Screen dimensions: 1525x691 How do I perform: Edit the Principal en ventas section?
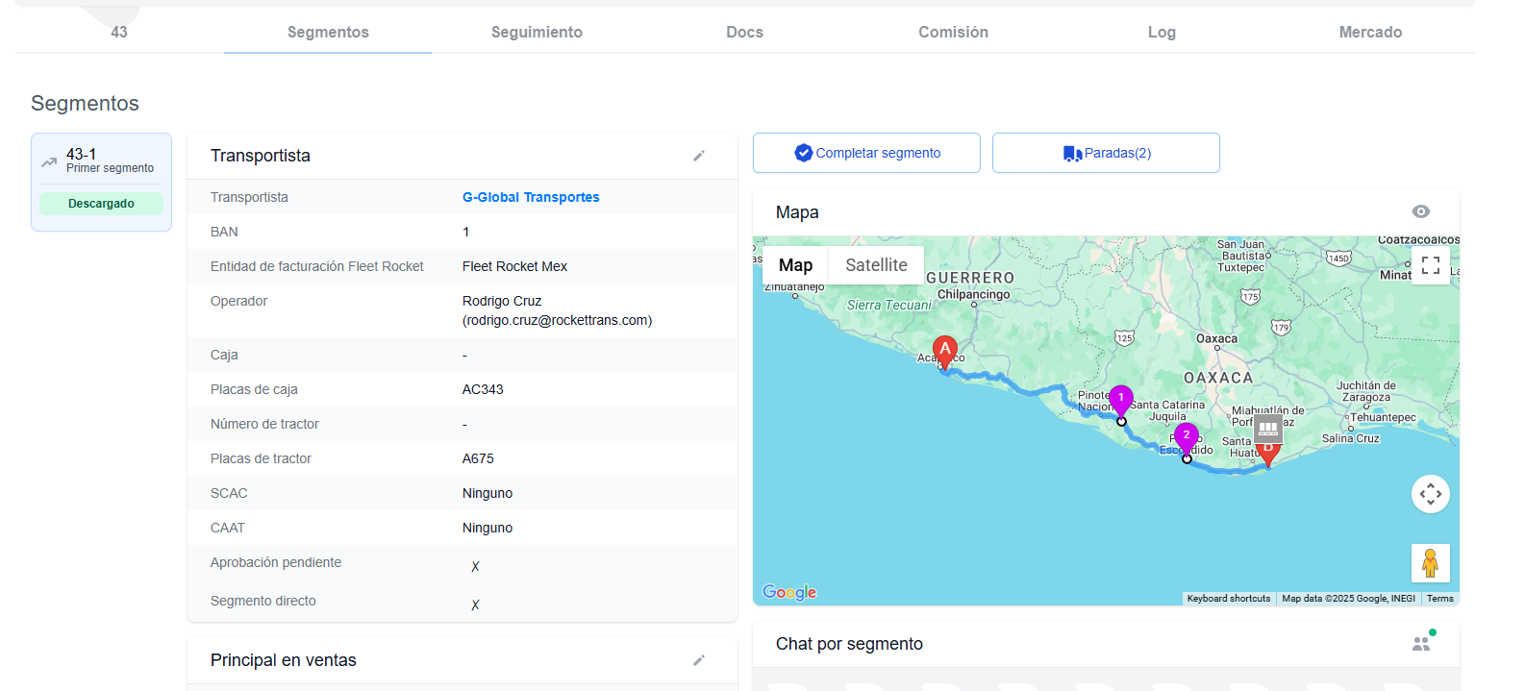point(699,660)
